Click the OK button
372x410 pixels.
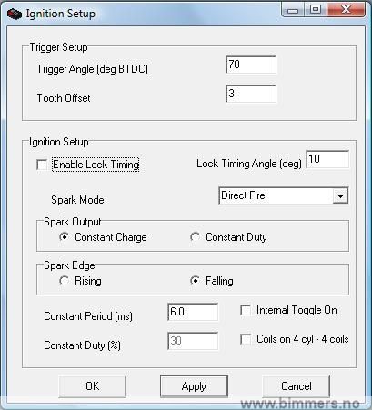click(x=93, y=386)
